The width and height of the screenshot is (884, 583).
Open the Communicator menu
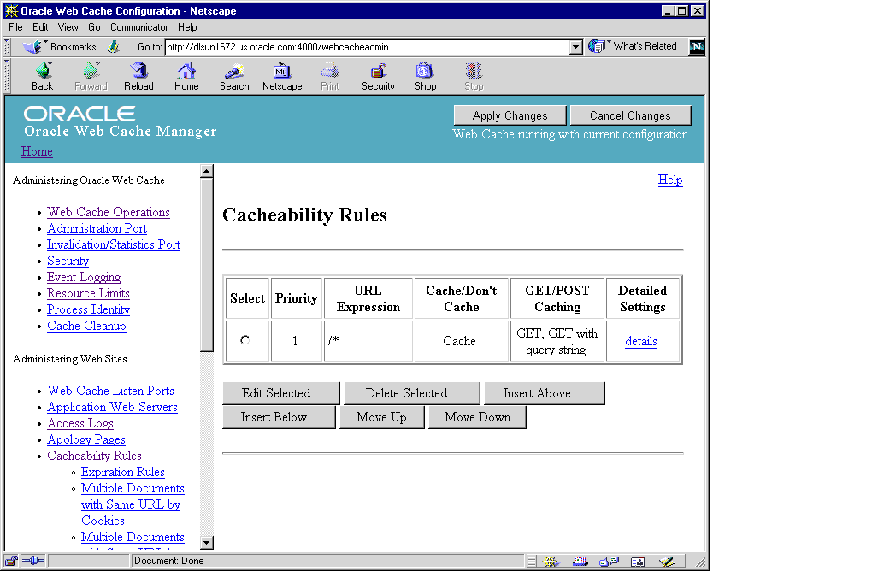point(138,27)
